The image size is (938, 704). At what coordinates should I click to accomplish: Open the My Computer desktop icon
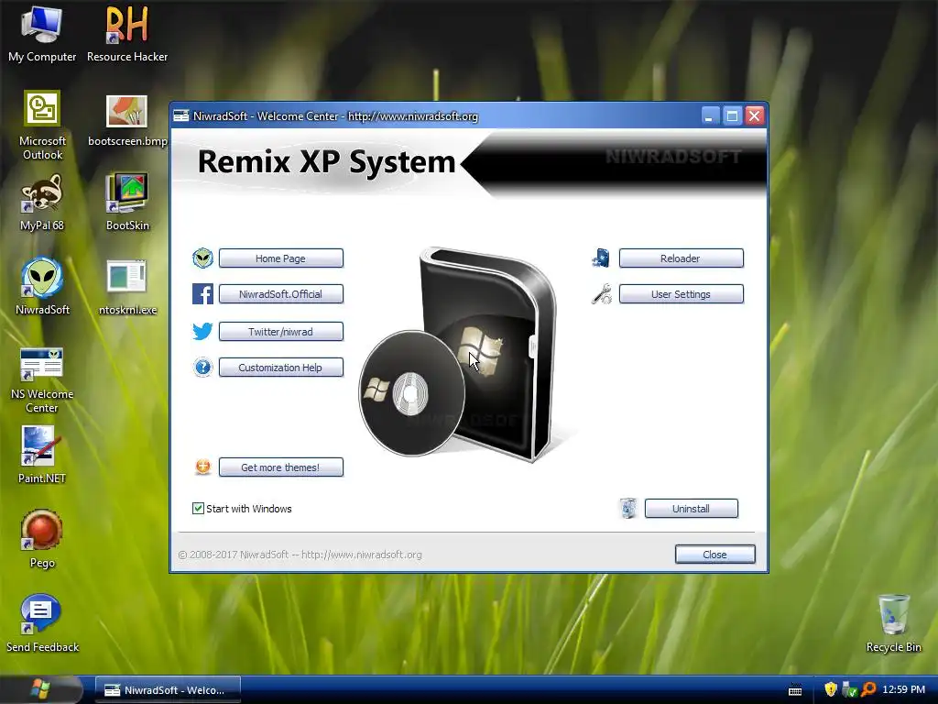(42, 34)
